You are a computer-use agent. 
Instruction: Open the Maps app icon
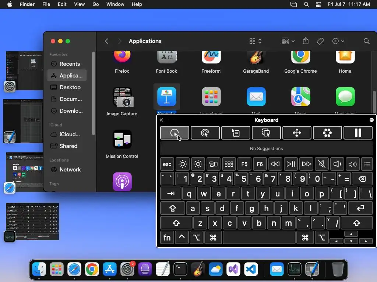(x=300, y=97)
